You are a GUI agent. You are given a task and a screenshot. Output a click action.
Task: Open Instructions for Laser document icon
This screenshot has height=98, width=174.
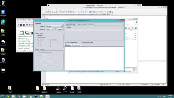(x=72, y=90)
